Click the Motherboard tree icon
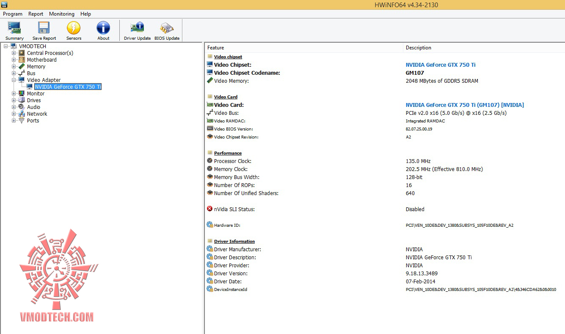Viewport: 565px width, 334px height. point(22,60)
